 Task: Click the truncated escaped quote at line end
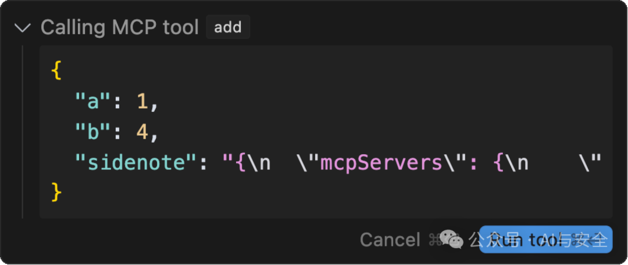tap(590, 163)
